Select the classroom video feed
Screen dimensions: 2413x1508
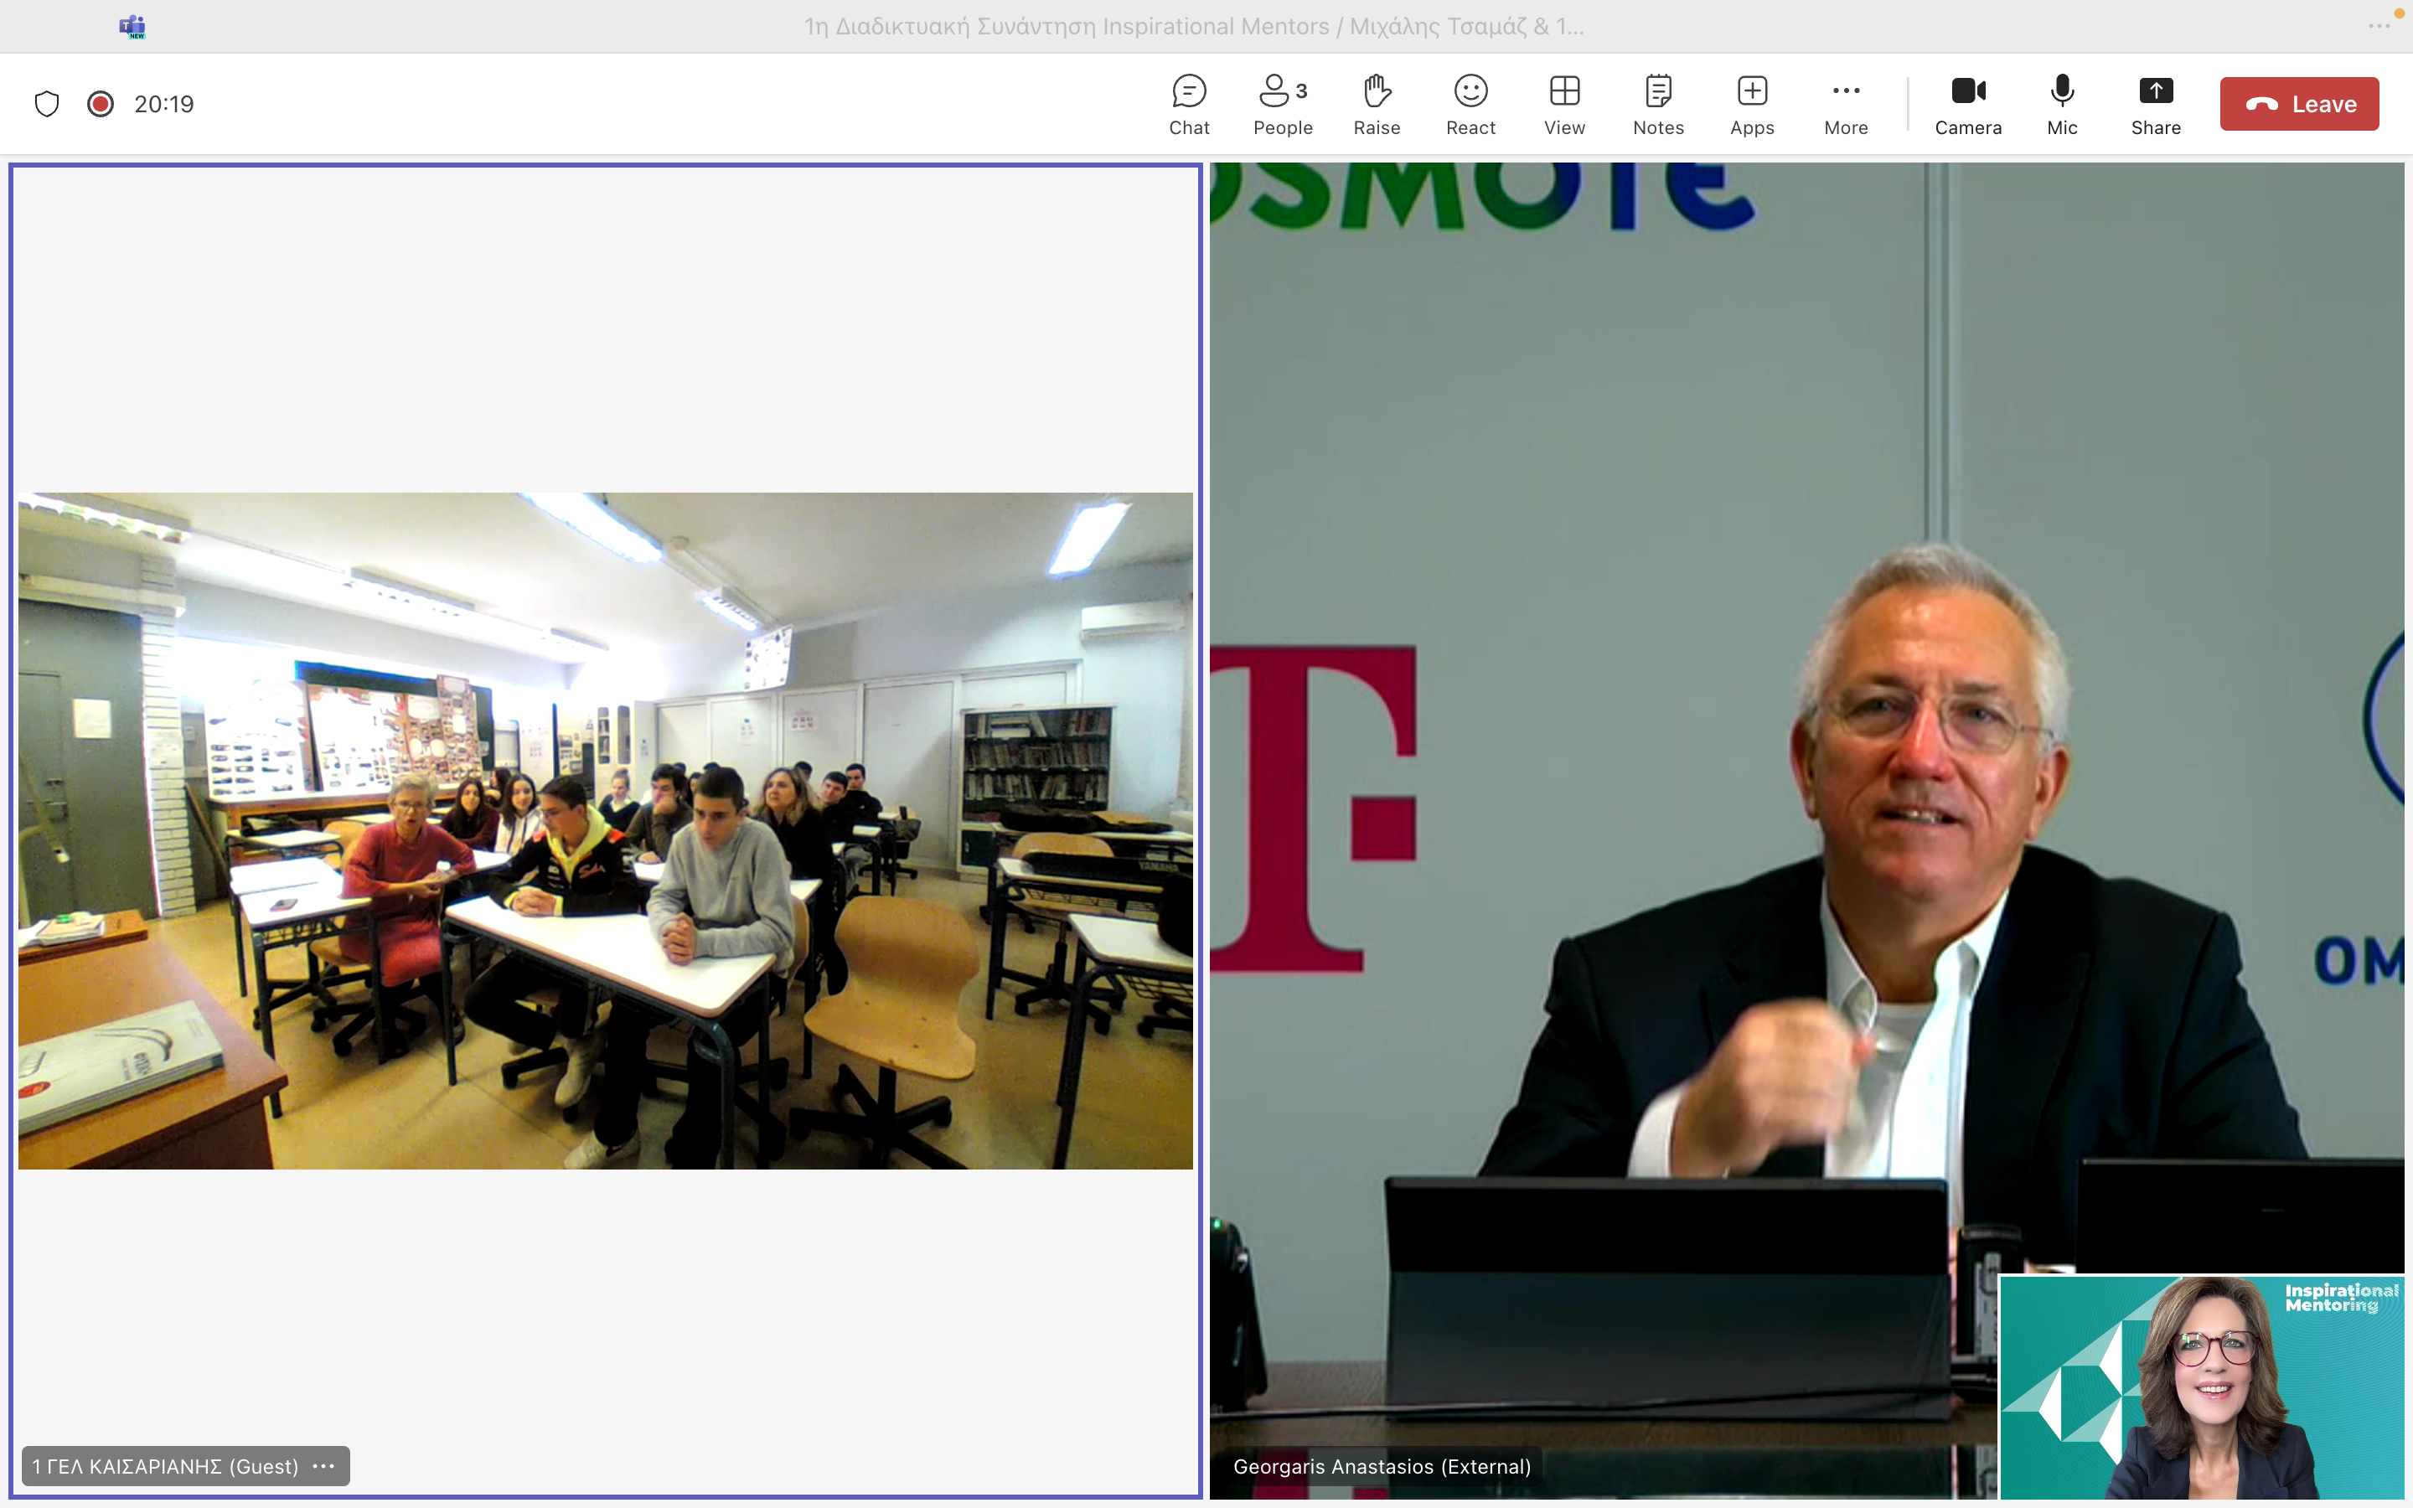point(604,829)
